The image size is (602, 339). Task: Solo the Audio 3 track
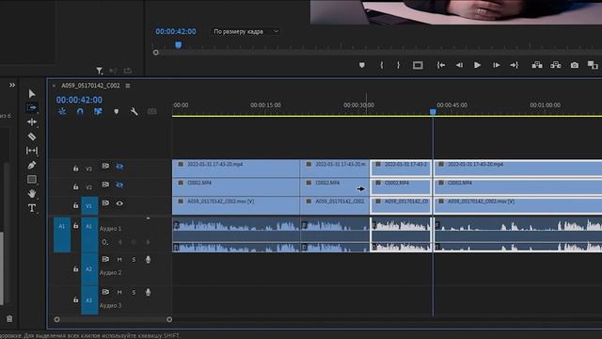(134, 293)
